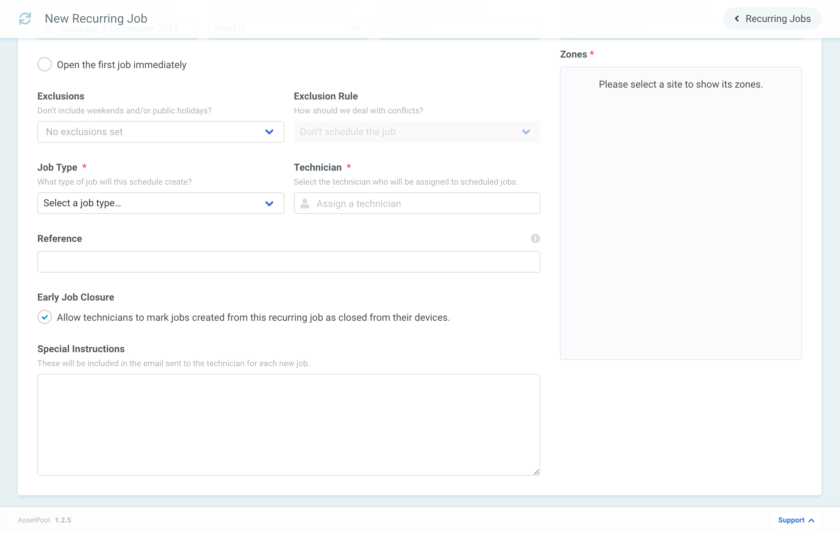Image resolution: width=840 pixels, height=533 pixels.
Task: Open the Exclusions dropdown
Action: point(161,132)
